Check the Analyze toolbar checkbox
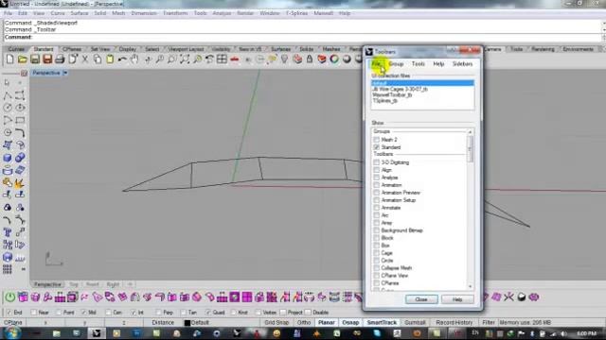The height and width of the screenshot is (340, 606). (377, 178)
